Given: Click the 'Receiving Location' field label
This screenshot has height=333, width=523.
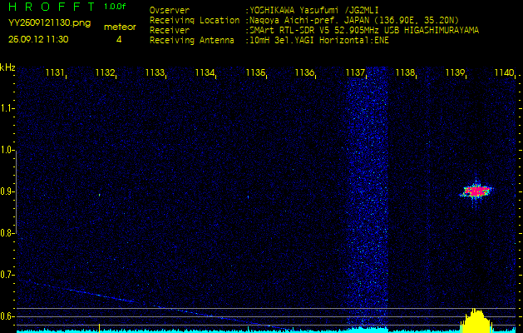Looking at the screenshot, I should point(195,21).
